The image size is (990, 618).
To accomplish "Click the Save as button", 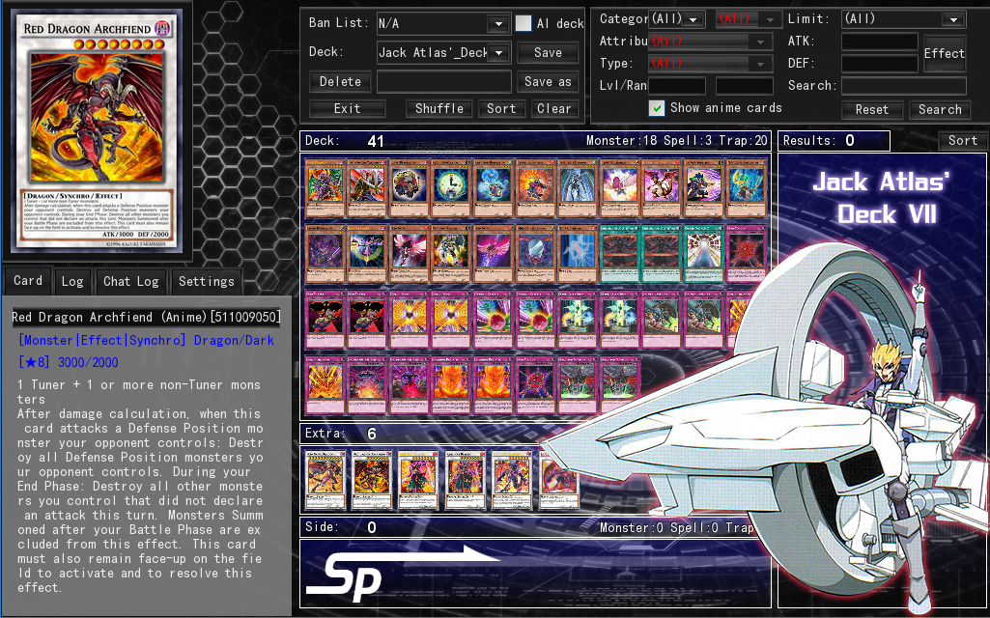I will pyautogui.click(x=548, y=81).
